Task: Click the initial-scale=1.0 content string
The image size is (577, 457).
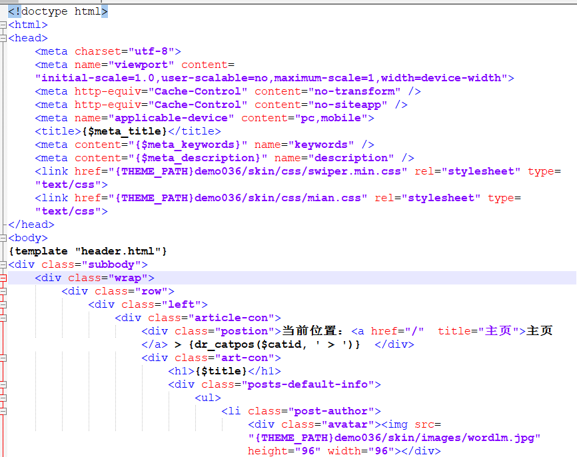Action: (271, 78)
